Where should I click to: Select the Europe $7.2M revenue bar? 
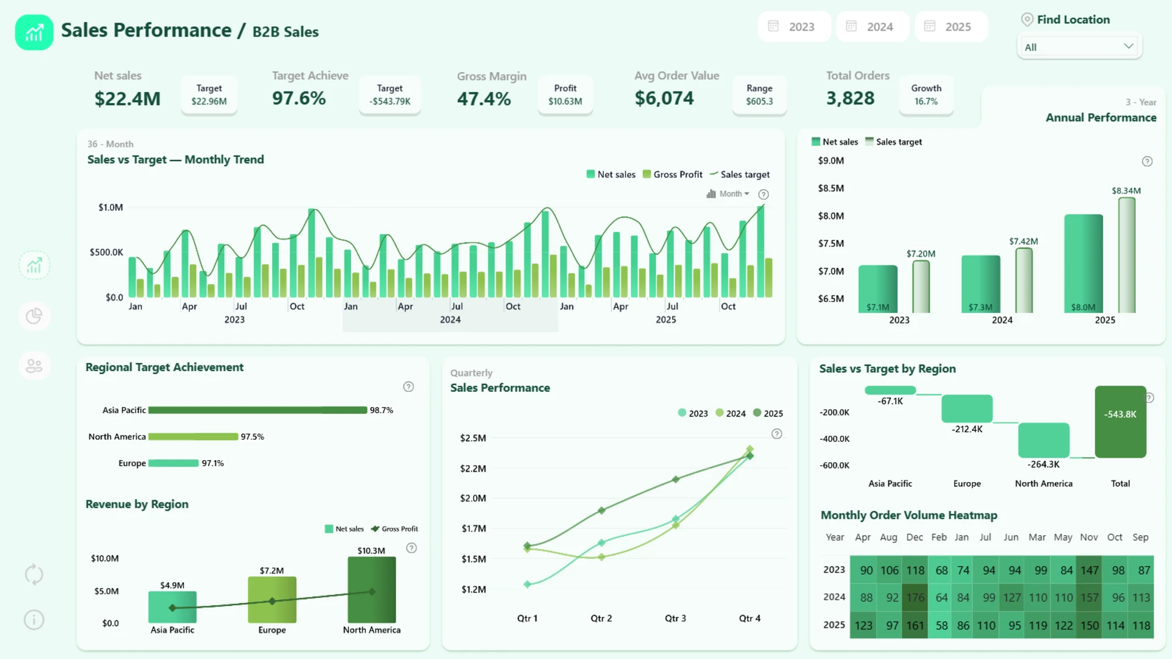pos(272,600)
